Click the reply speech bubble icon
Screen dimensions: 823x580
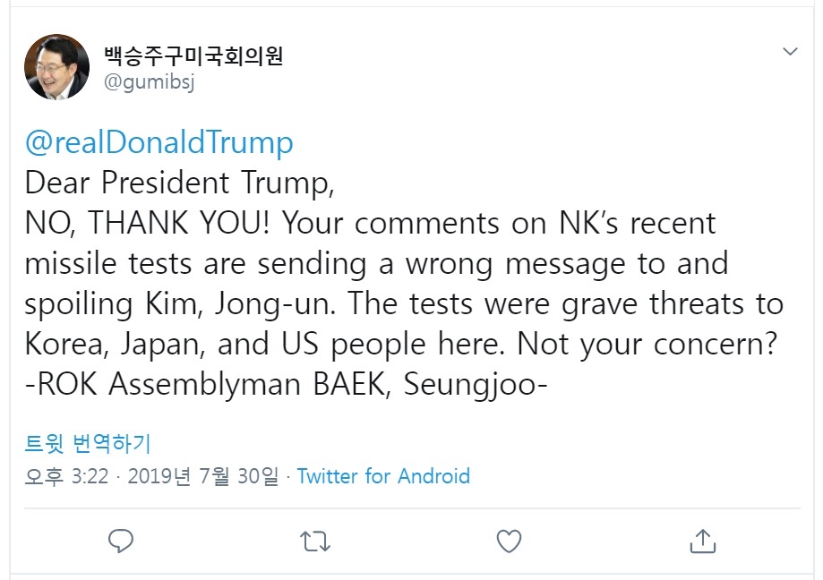click(121, 541)
